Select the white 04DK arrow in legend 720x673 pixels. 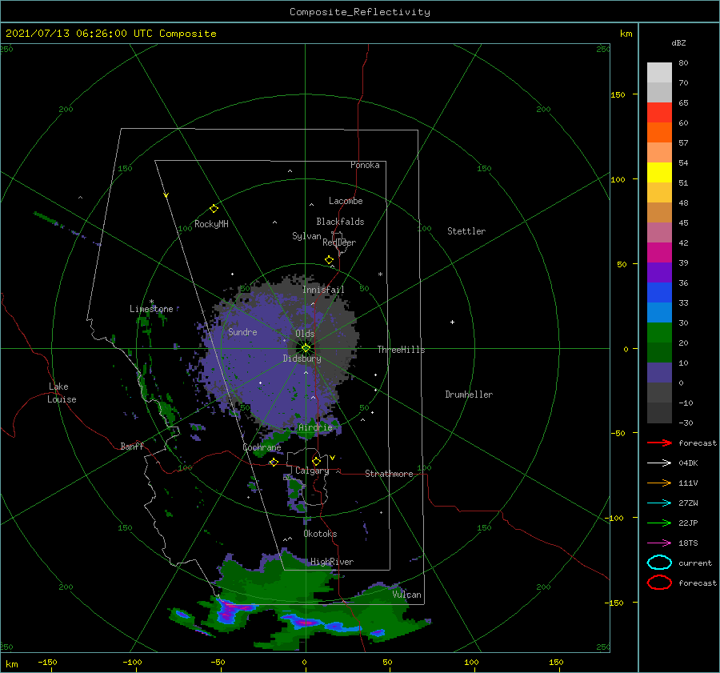tap(659, 463)
